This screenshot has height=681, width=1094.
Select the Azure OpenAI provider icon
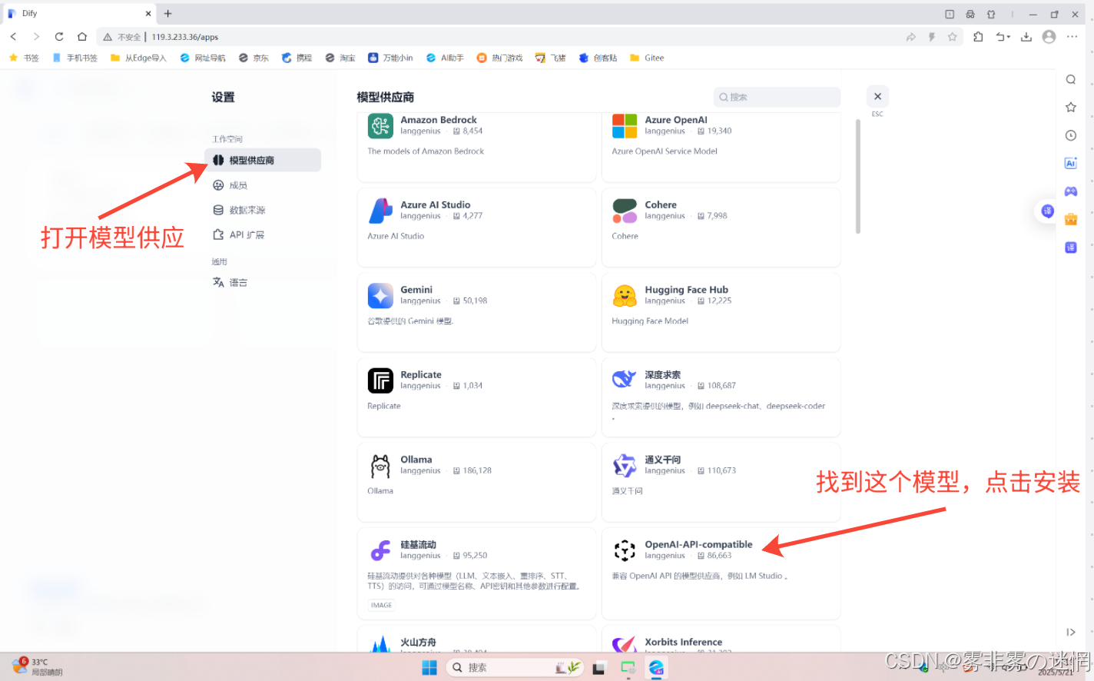coord(625,126)
